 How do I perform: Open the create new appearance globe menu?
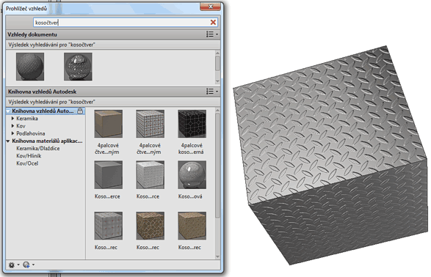pos(29,265)
